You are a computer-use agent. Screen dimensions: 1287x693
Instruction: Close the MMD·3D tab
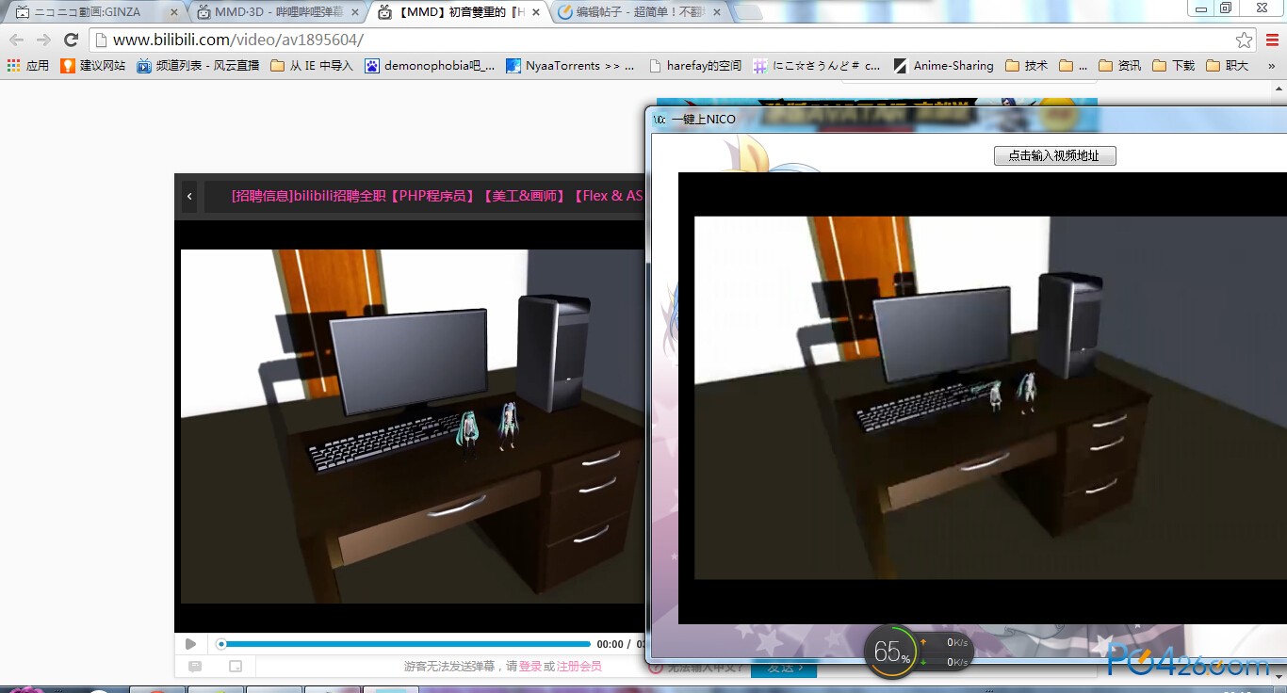tap(354, 12)
